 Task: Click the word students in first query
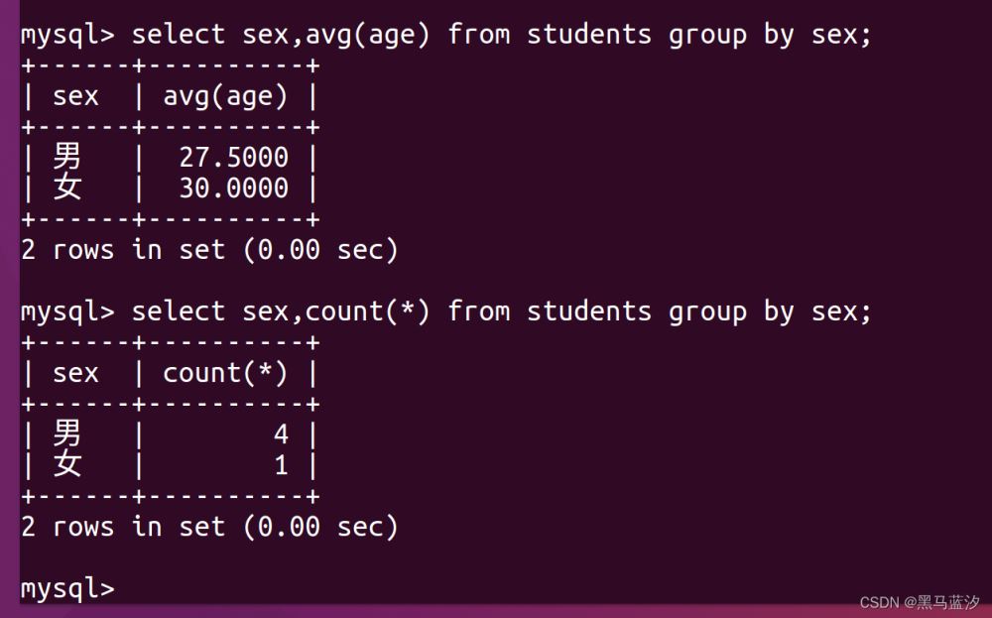click(589, 35)
